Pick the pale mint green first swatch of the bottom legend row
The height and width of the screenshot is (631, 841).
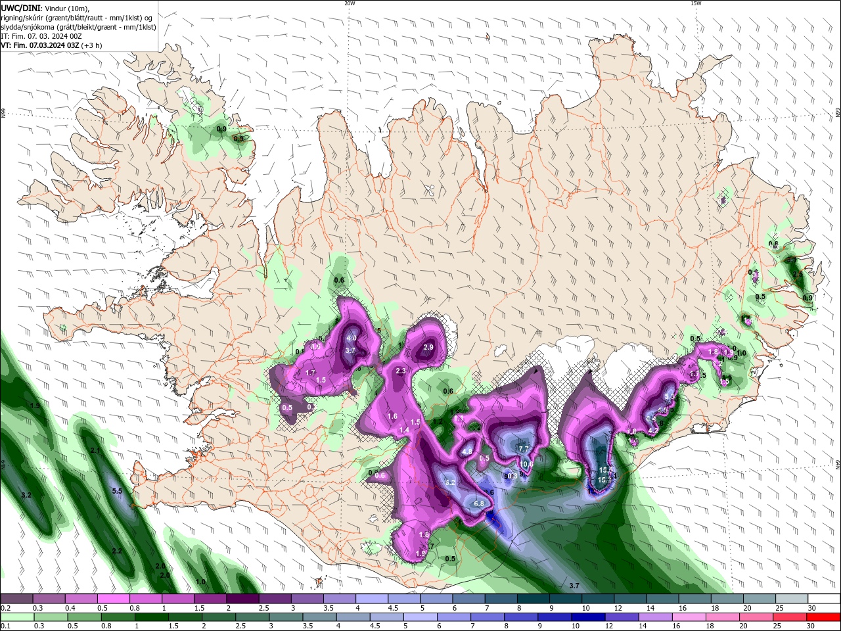(x=17, y=617)
